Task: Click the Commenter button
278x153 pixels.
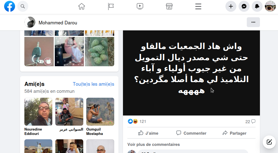Action: click(x=191, y=133)
